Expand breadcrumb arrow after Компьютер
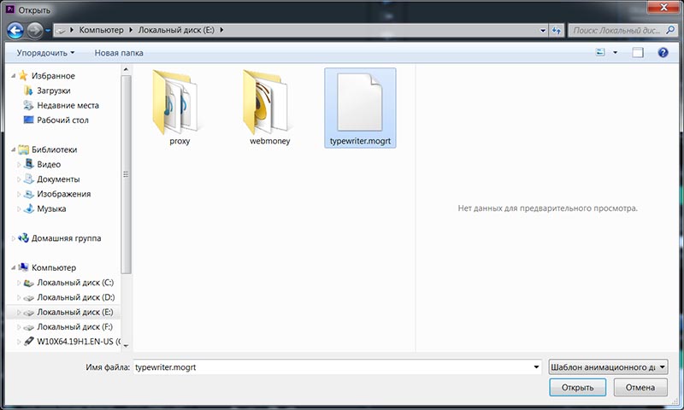This screenshot has height=410, width=684. 131,30
